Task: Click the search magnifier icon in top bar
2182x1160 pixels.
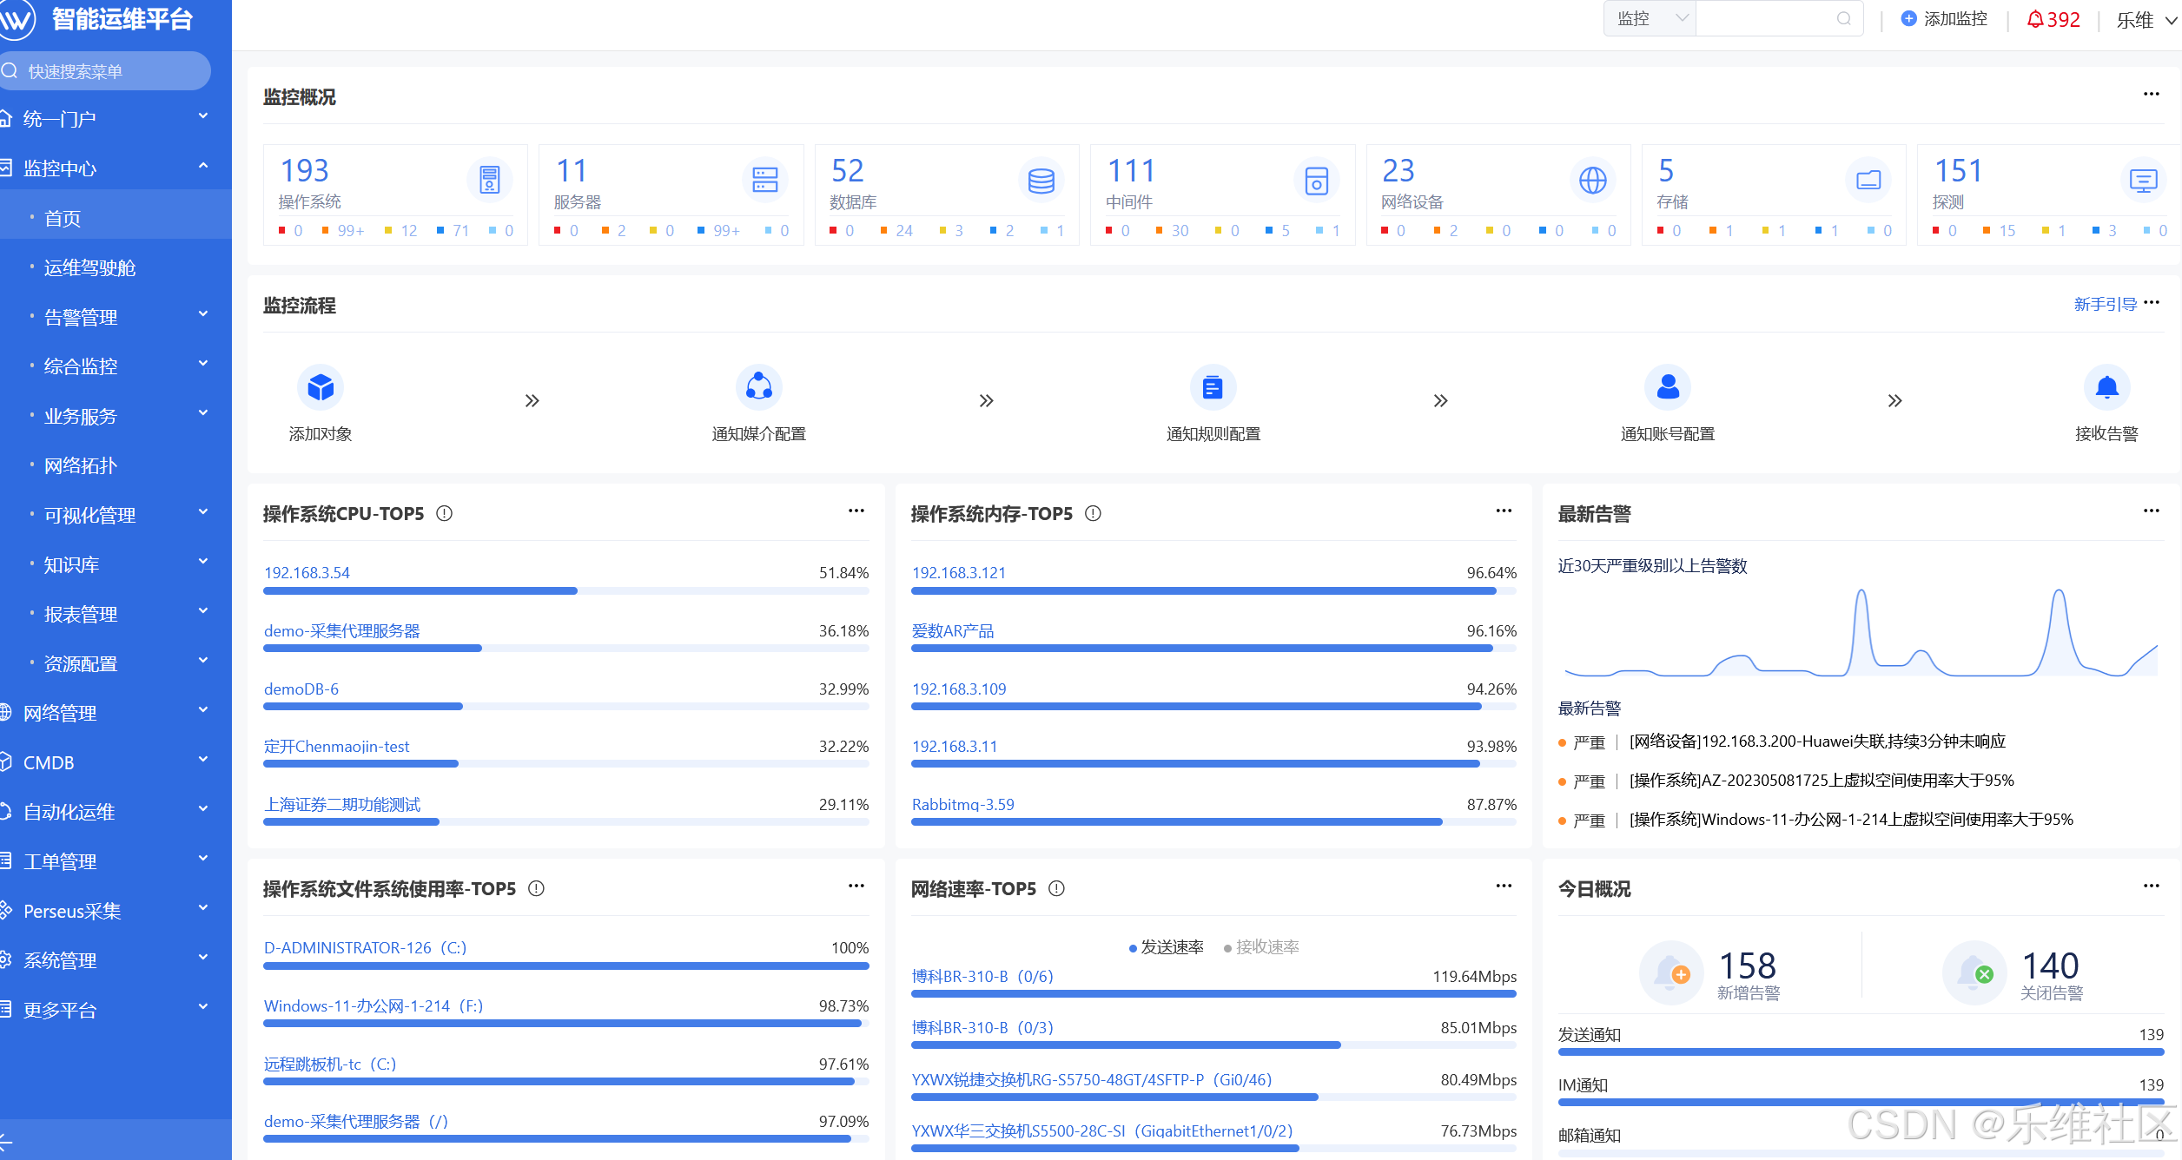Action: point(1843,18)
